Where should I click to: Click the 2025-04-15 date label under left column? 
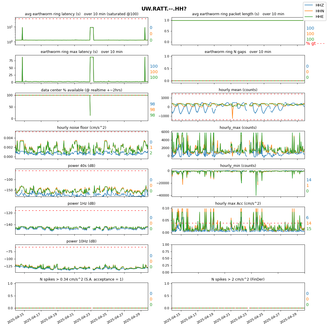pos(16,319)
